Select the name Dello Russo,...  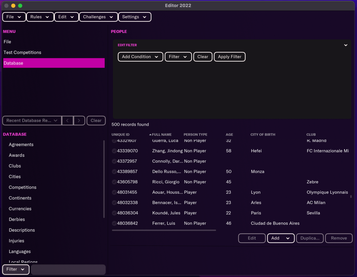click(x=167, y=172)
